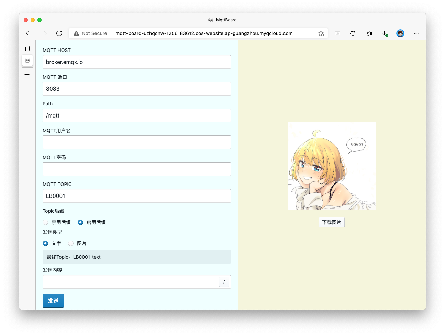445x335 pixels.
Task: Click the Not Secure label text
Action: pyautogui.click(x=94, y=33)
